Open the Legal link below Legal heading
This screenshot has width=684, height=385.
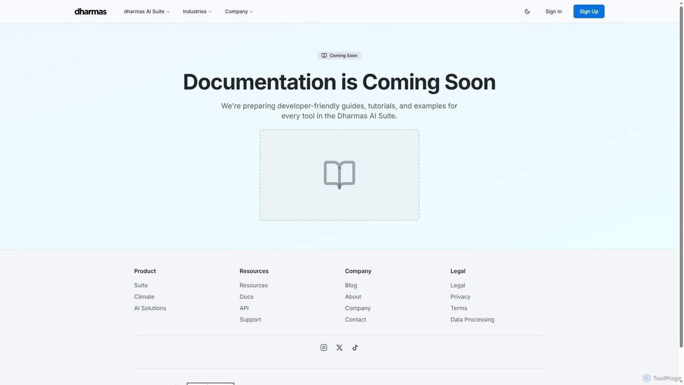(x=458, y=286)
